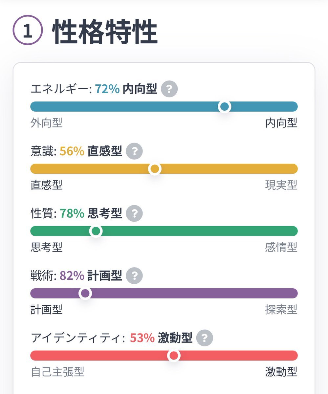328x394 pixels.
Task: Click the 感情型 label under the green bar
Action: (x=281, y=247)
